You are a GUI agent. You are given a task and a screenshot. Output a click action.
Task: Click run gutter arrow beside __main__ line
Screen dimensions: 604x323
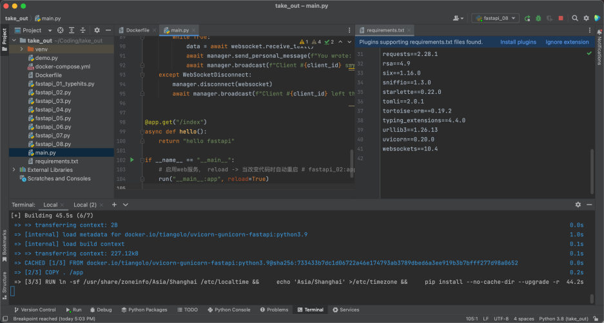(132, 160)
